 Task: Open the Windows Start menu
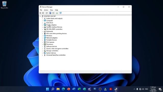coord(48,89)
